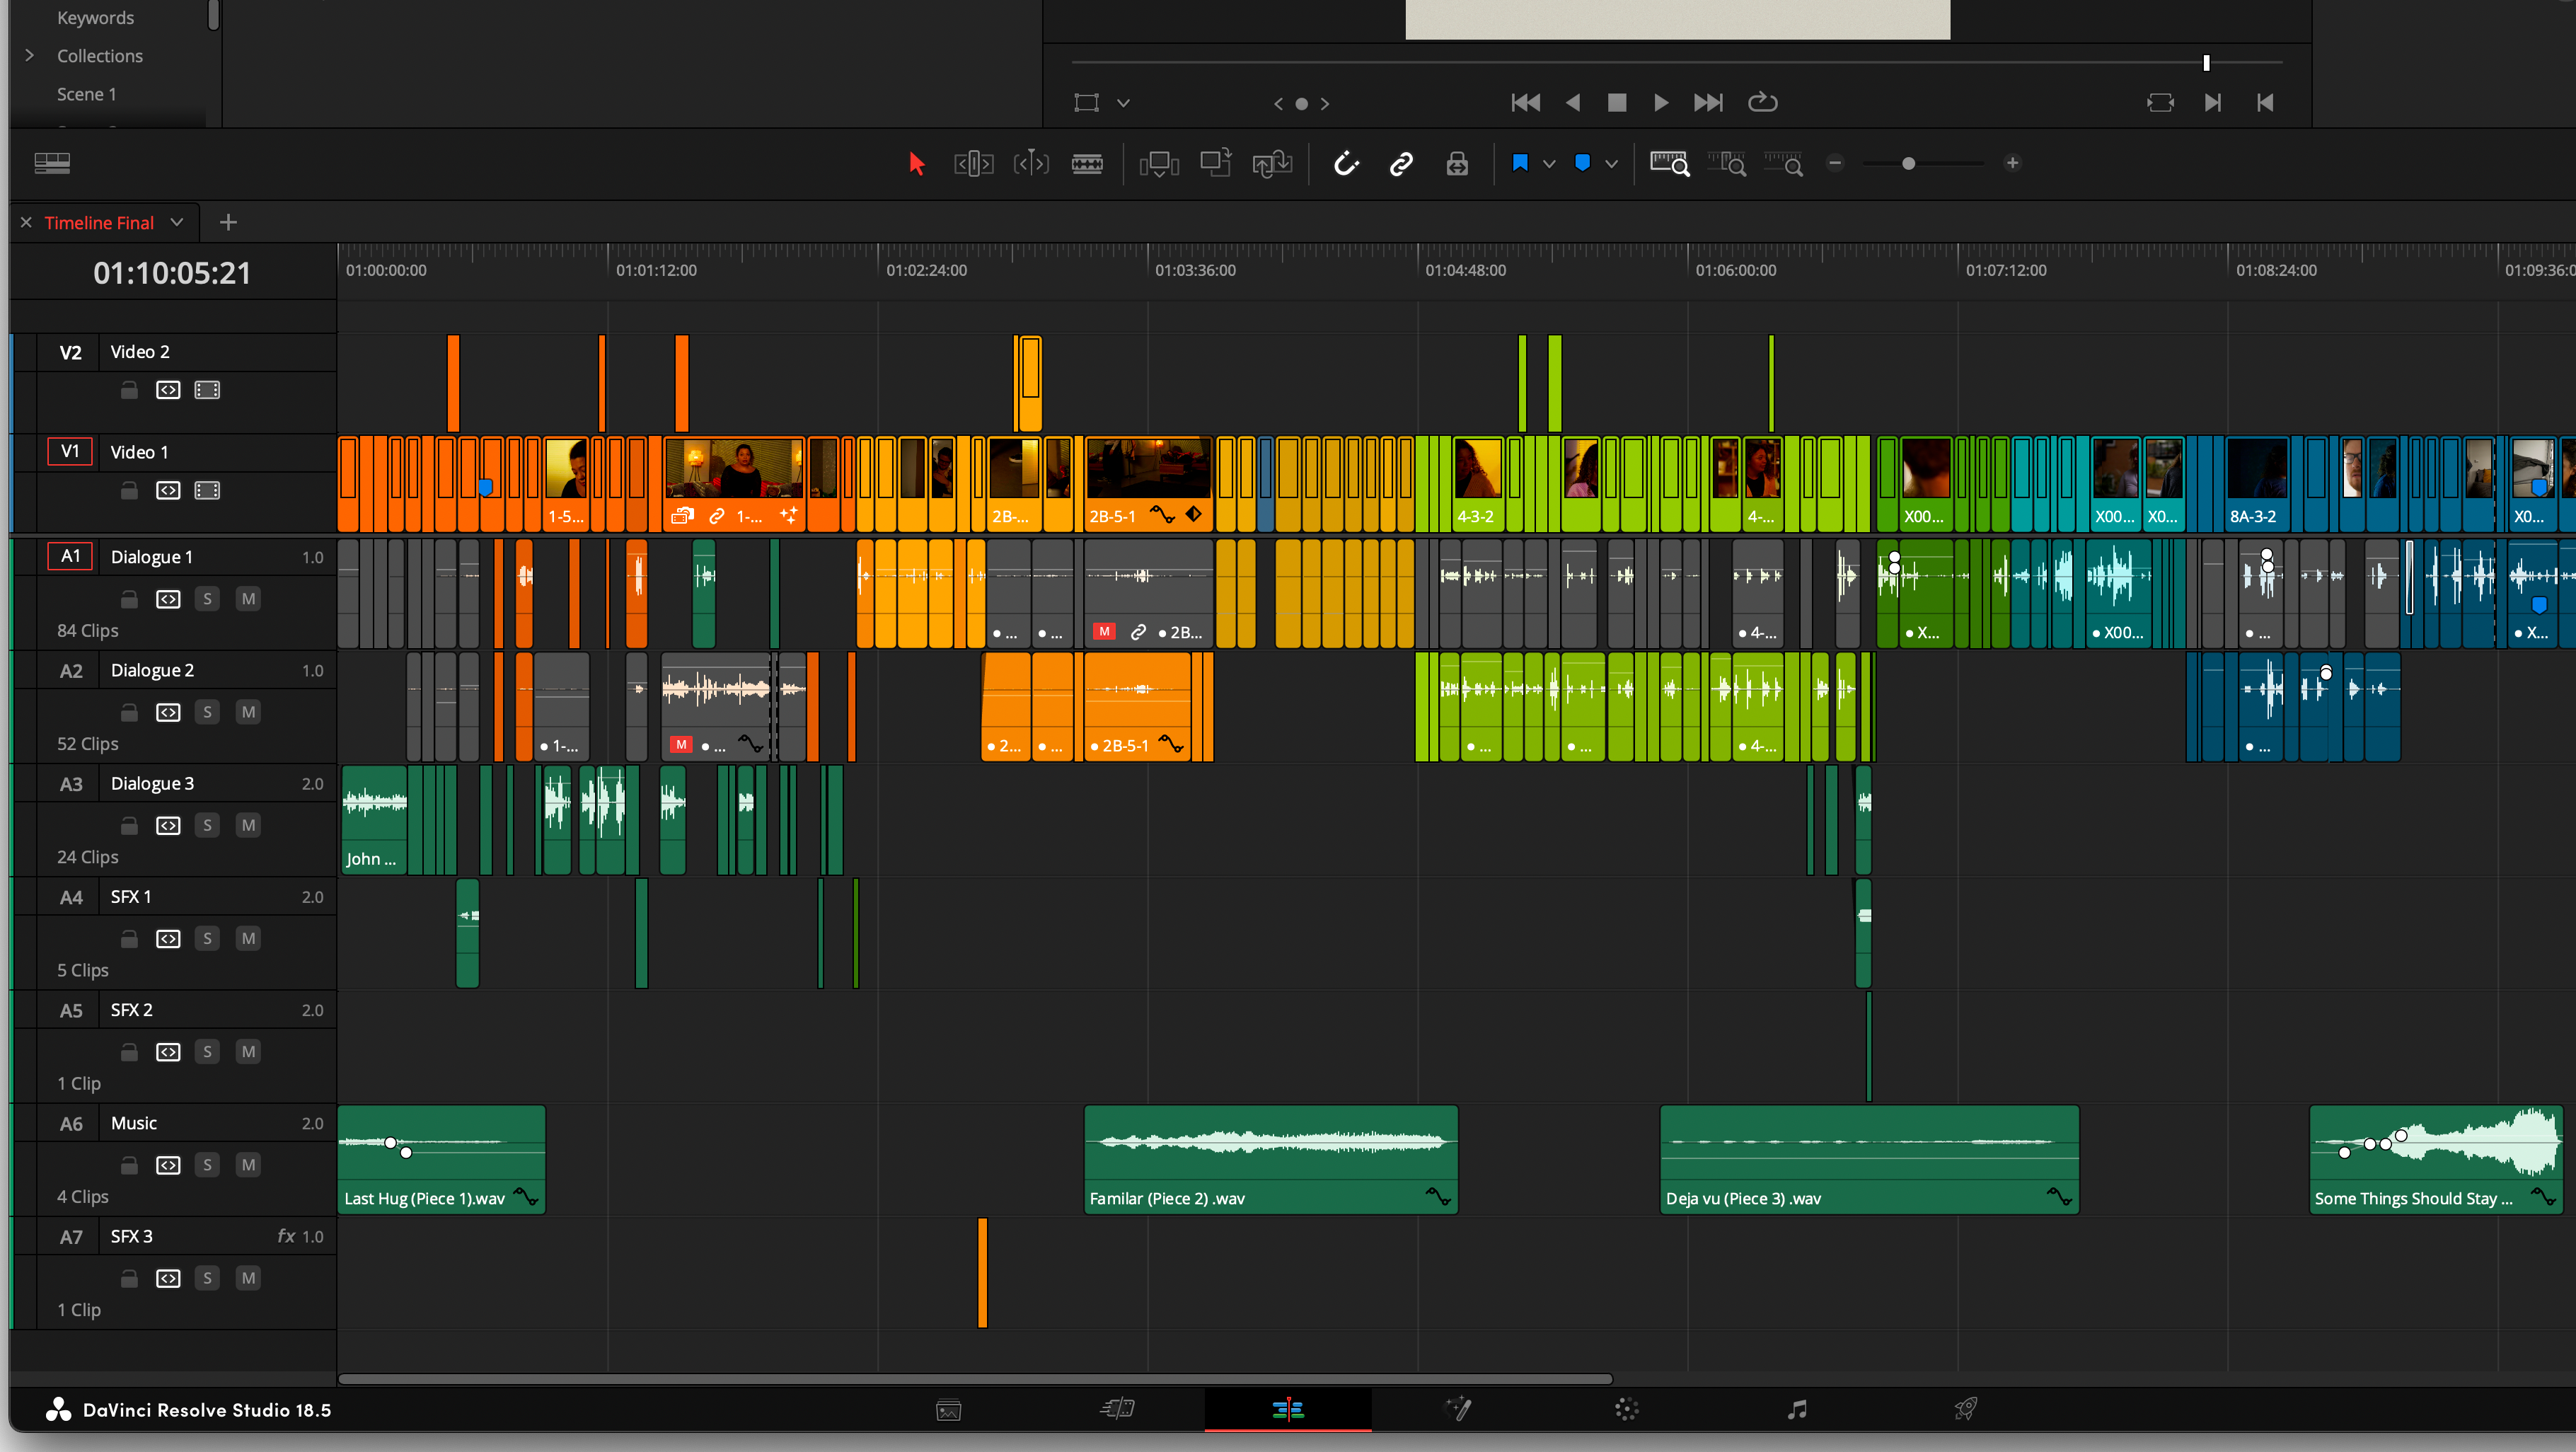Switch to the Color page icon
The image size is (2576, 1452).
coord(1627,1410)
